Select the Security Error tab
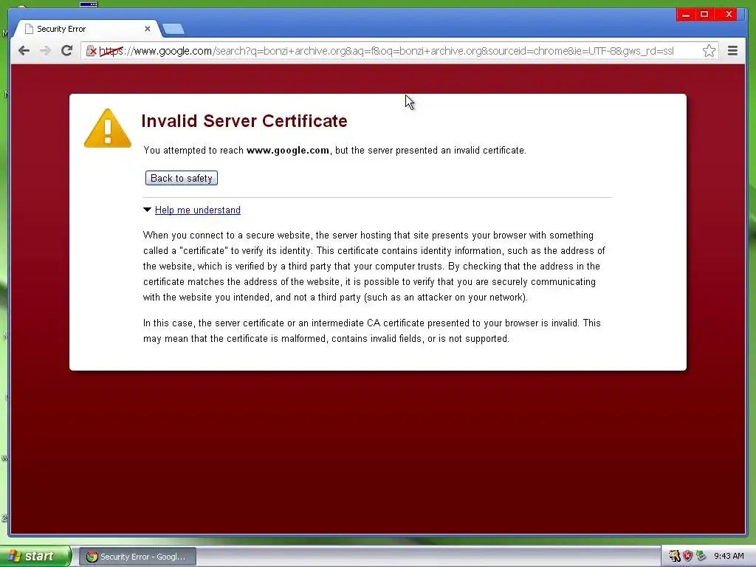 86,29
